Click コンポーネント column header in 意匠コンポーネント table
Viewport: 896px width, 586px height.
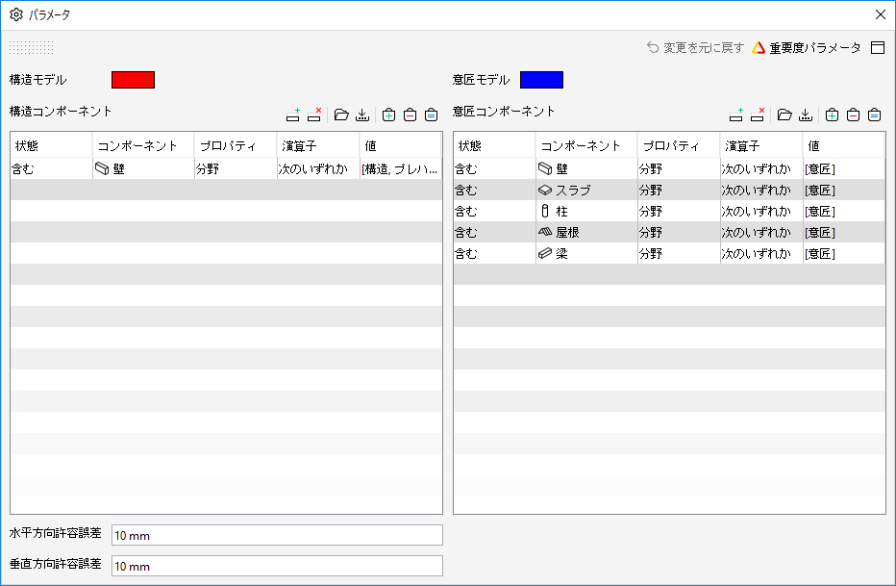[586, 146]
